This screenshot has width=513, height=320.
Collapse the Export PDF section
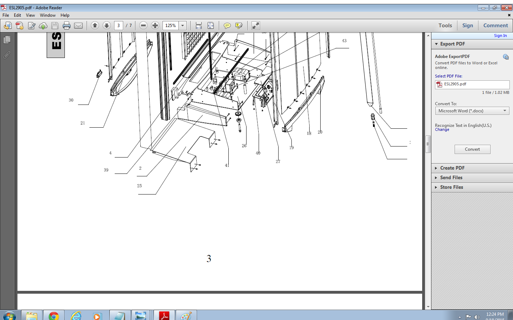(436, 44)
